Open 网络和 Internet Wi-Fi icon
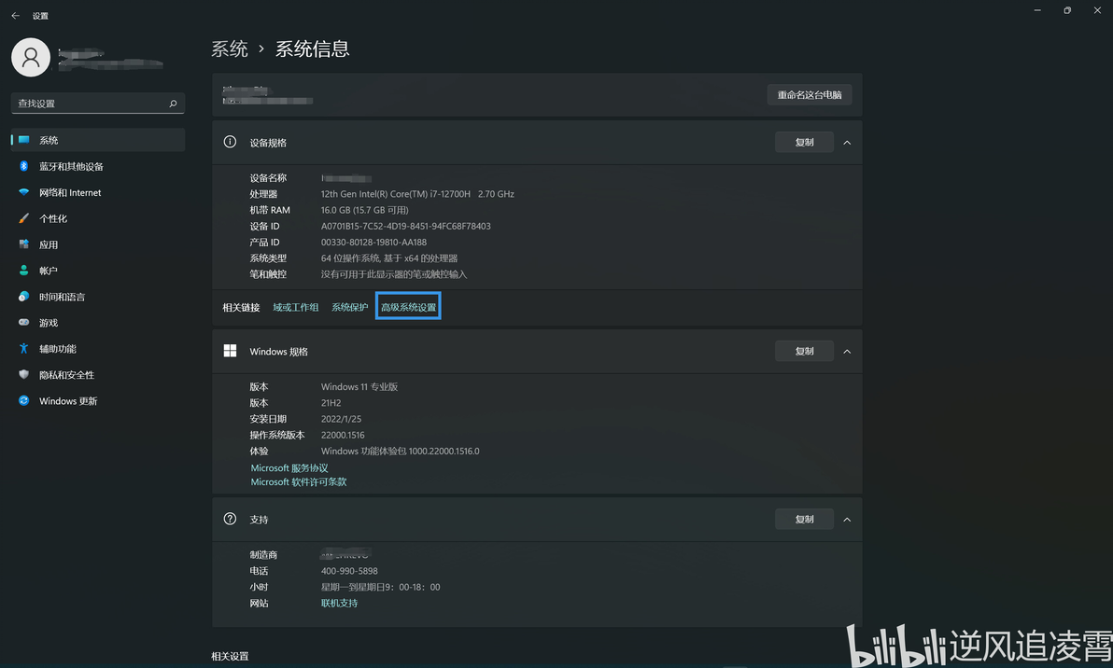Screen dimensions: 1113x668 (24, 192)
